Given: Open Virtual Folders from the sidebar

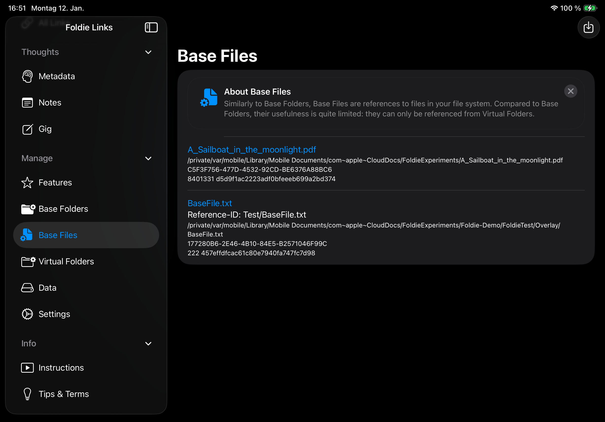Looking at the screenshot, I should [66, 262].
